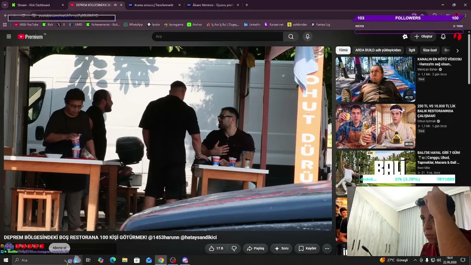Open the (426) YouTube bookmark
This screenshot has height=265, width=471.
pyautogui.click(x=26, y=25)
